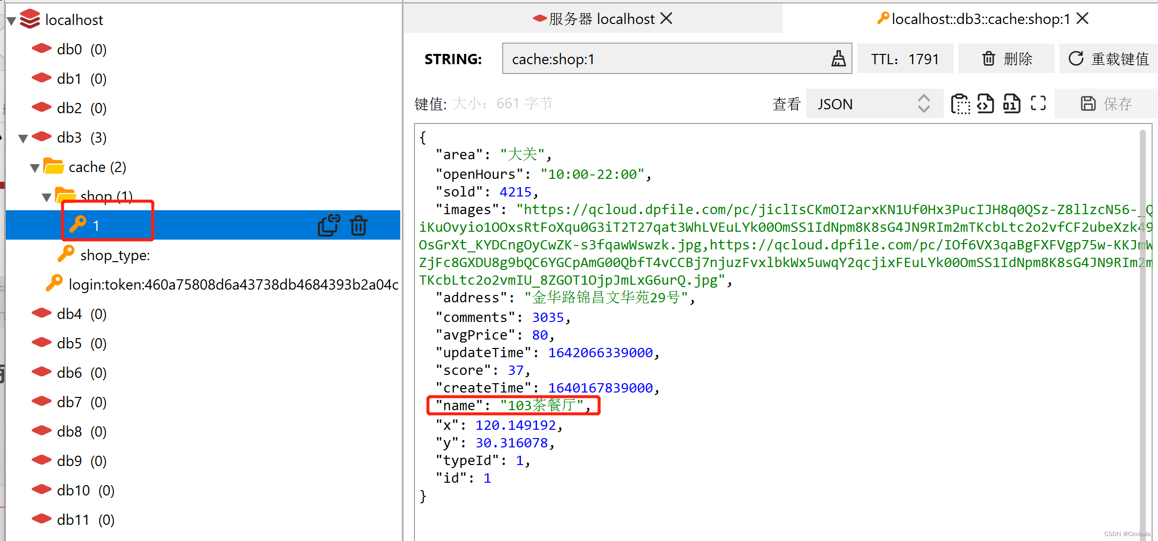This screenshot has width=1158, height=541.
Task: Click the shop_type key icon
Action: point(66,254)
